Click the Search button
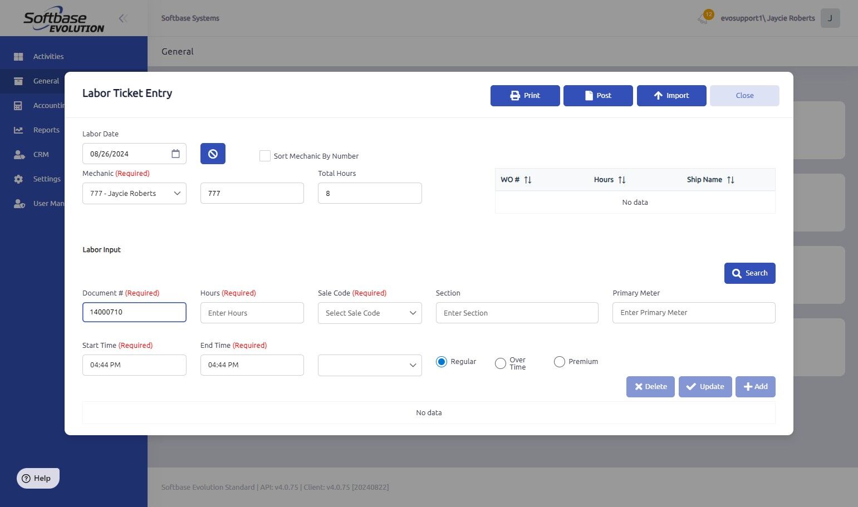The height and width of the screenshot is (507, 858). (749, 273)
